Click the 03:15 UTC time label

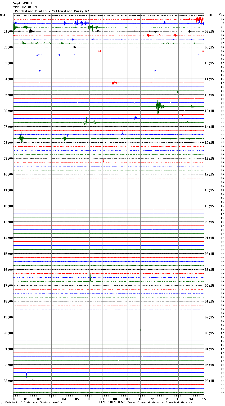(x=209, y=333)
